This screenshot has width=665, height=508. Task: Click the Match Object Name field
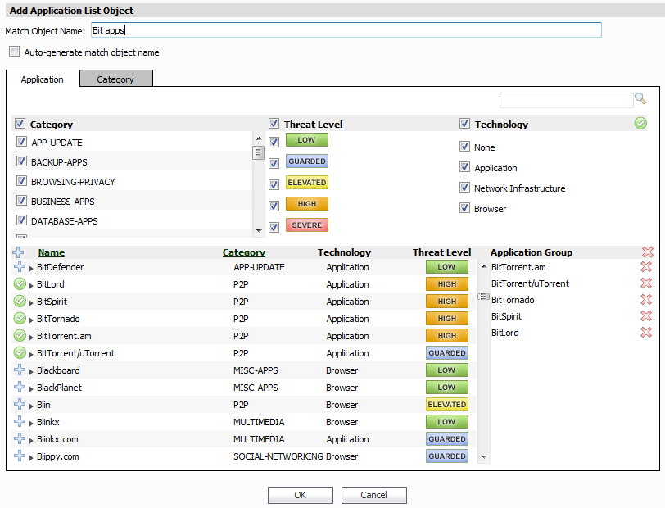pos(346,30)
